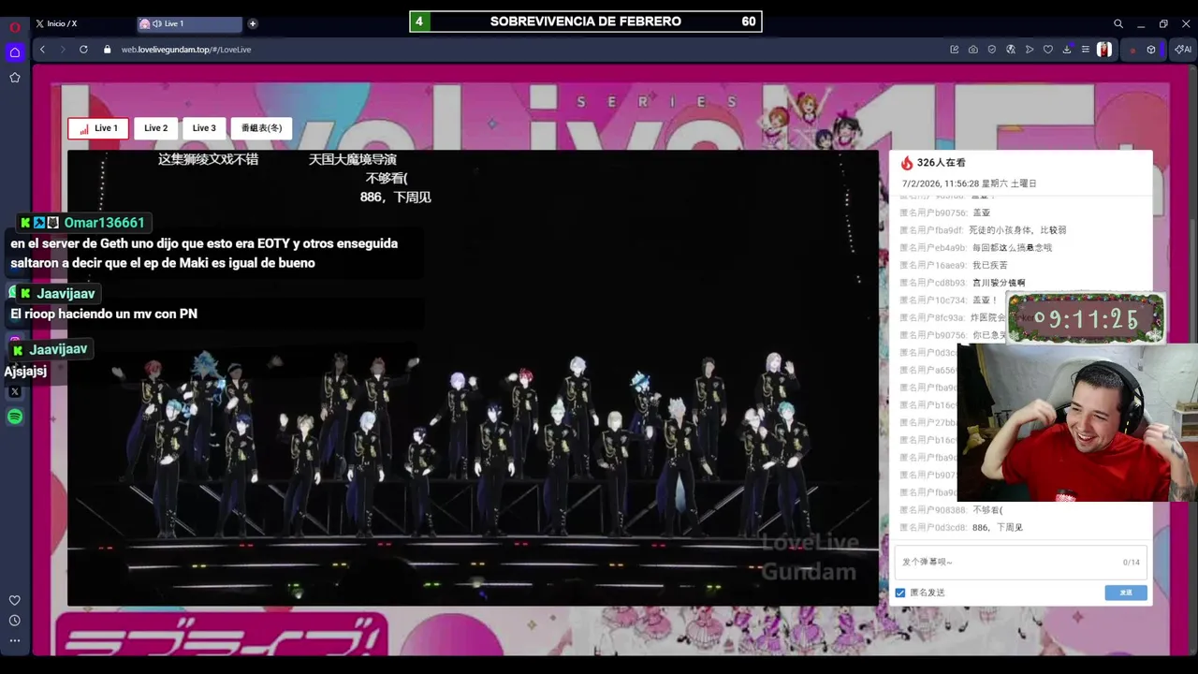Image resolution: width=1198 pixels, height=674 pixels.
Task: Add page to bookmarks with heart icon
Action: click(1048, 50)
